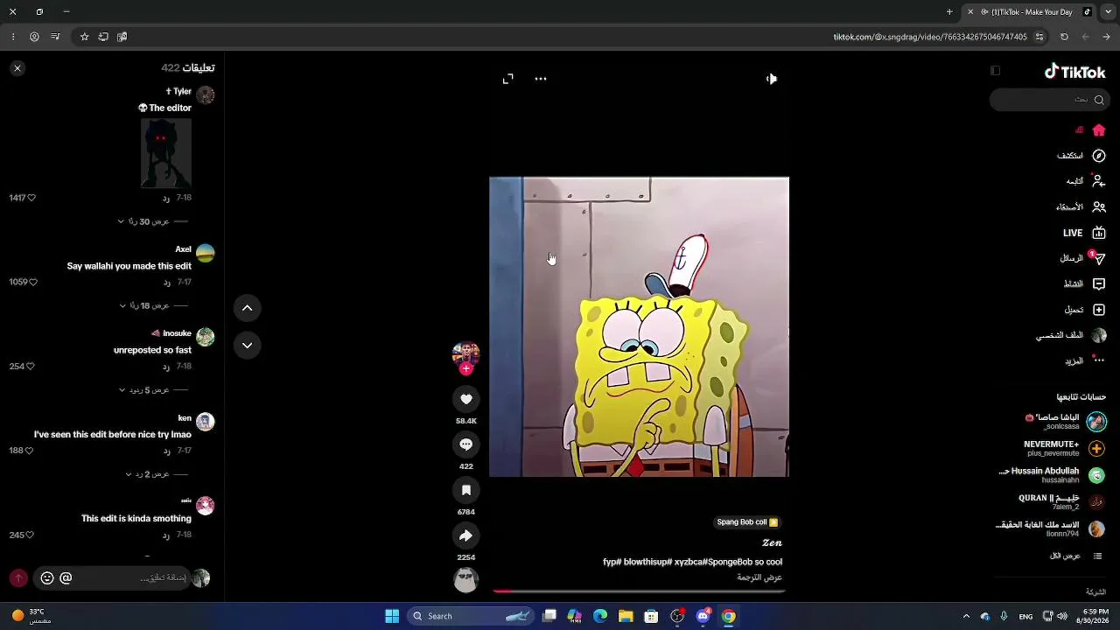Click the TikTok logo
The image size is (1120, 630).
[x=1075, y=72]
